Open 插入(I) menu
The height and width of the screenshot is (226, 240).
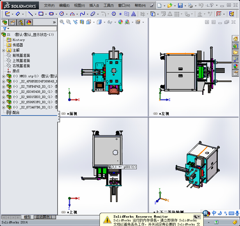click(94, 5)
